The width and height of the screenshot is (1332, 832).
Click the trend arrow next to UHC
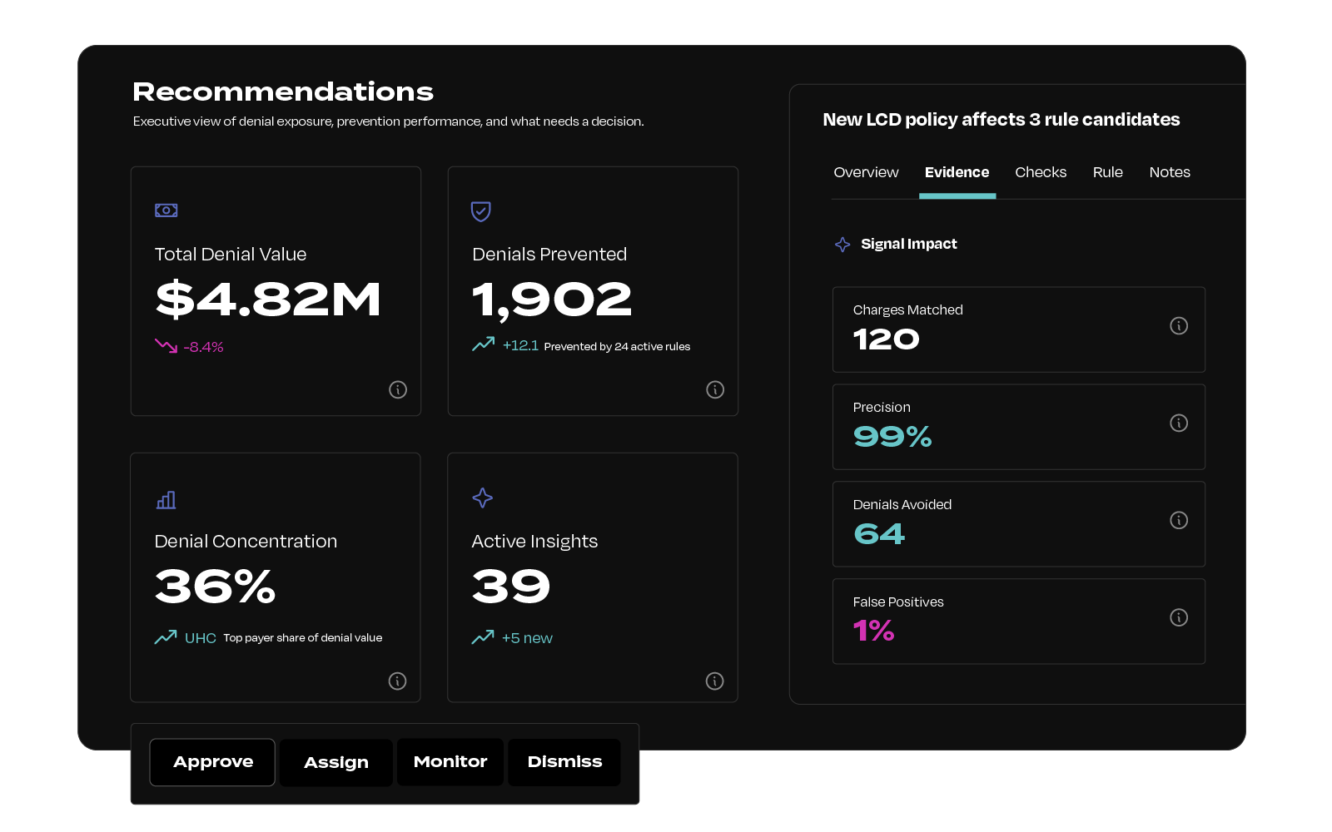[x=166, y=636]
